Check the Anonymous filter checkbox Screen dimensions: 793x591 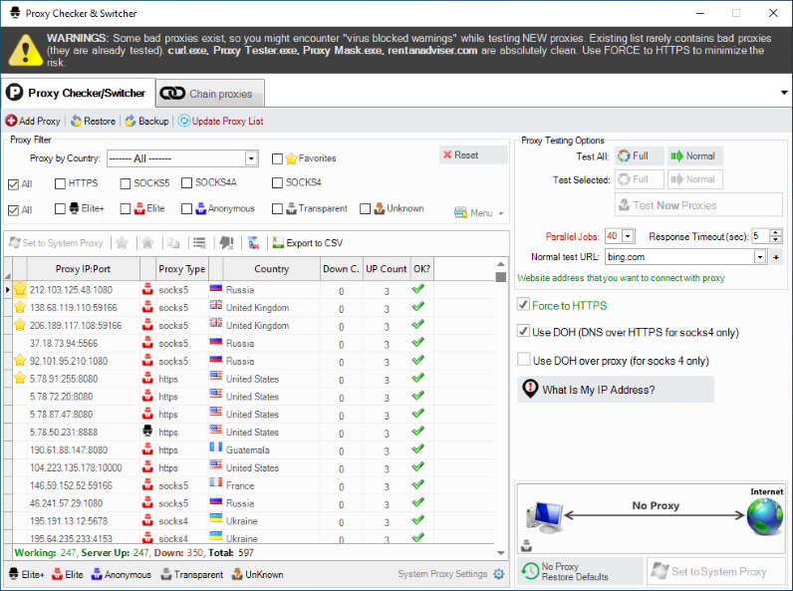[x=186, y=208]
